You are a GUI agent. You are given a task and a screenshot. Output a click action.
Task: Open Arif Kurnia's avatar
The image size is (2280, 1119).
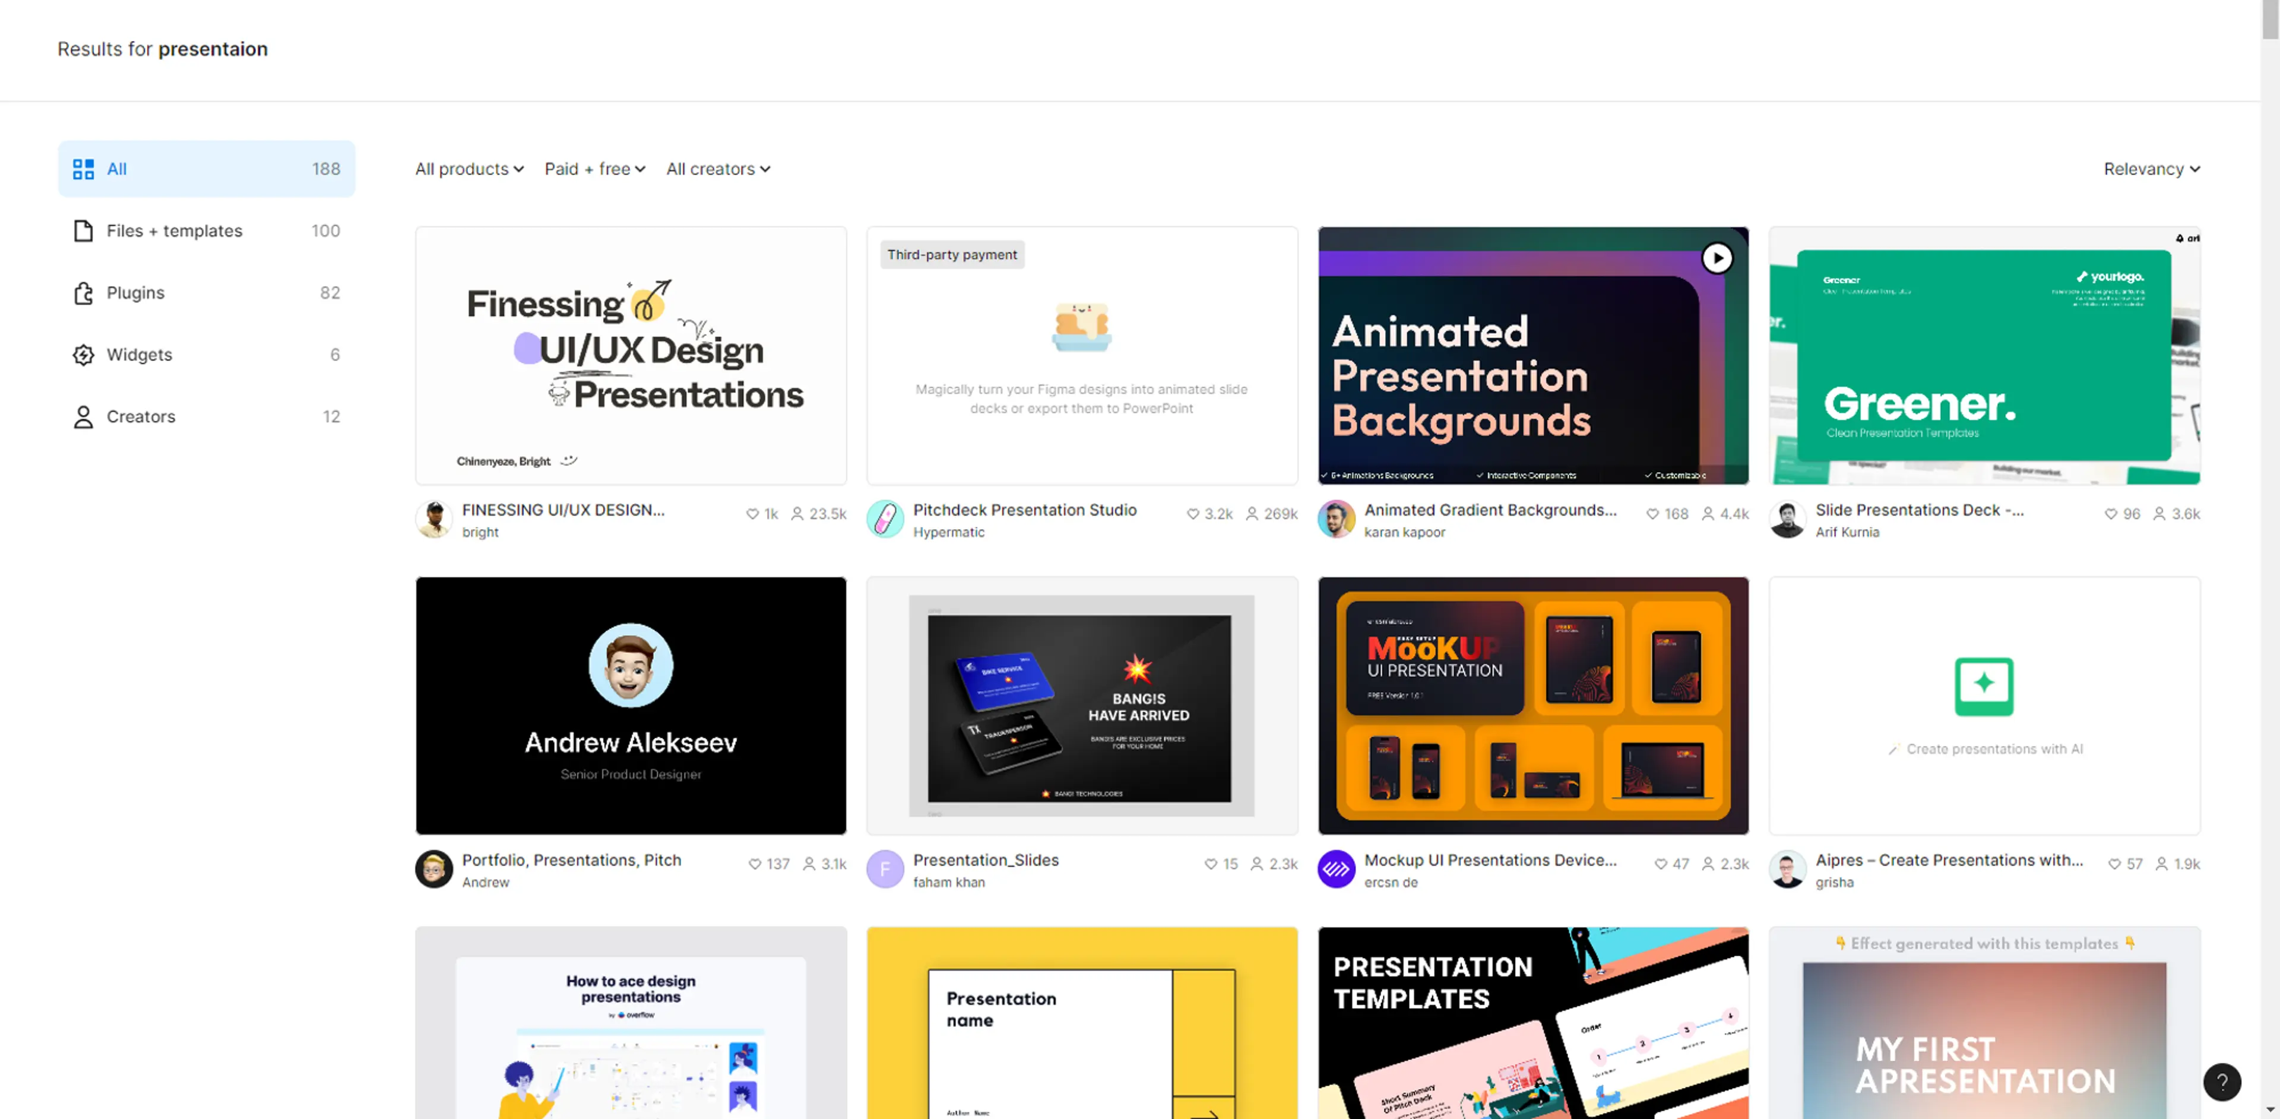point(1788,520)
